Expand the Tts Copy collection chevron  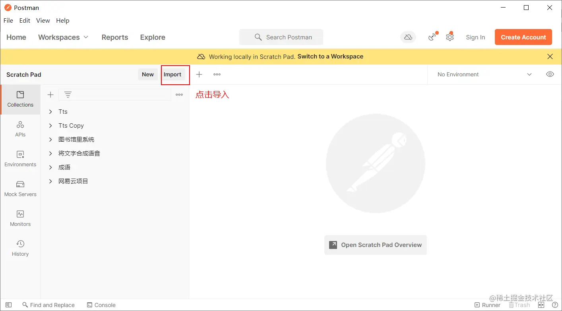point(50,126)
